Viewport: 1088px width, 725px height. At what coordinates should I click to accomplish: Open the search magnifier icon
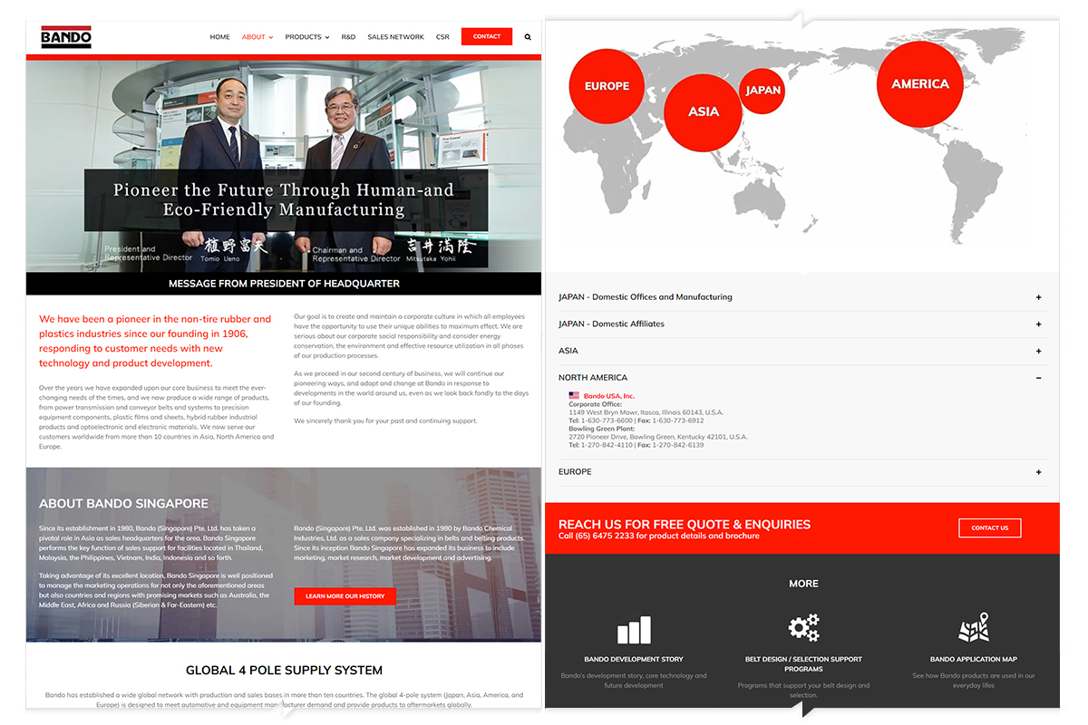528,36
